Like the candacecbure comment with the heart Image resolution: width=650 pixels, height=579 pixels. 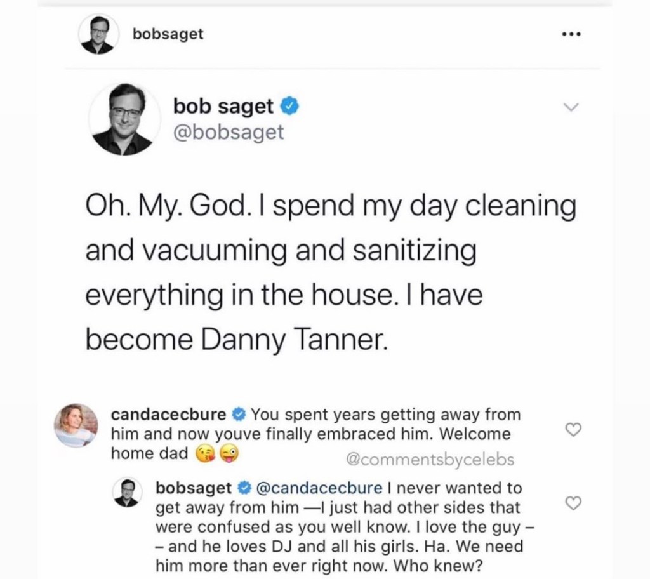573,430
